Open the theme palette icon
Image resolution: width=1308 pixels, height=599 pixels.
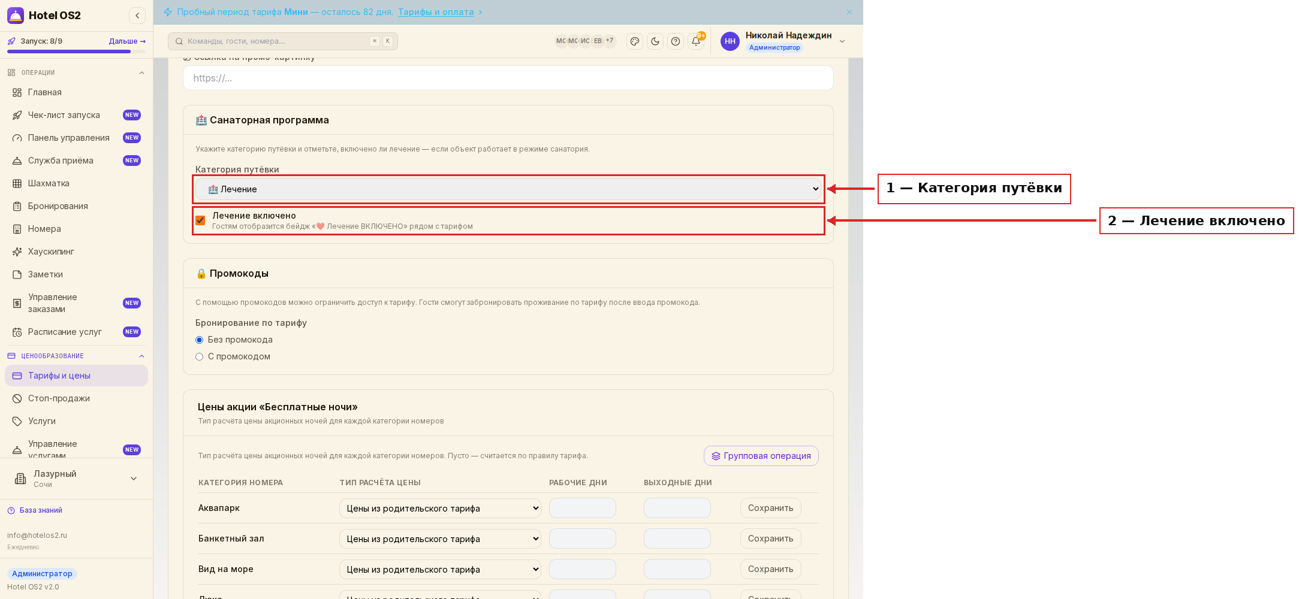point(635,41)
